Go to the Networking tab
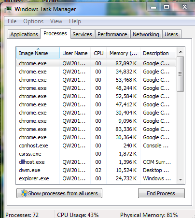195x218 pixels. point(146,34)
